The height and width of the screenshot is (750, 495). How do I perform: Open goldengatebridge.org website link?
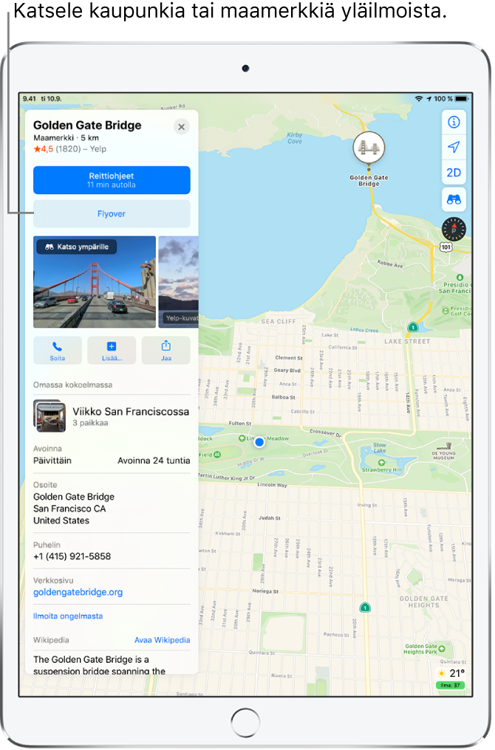[78, 592]
